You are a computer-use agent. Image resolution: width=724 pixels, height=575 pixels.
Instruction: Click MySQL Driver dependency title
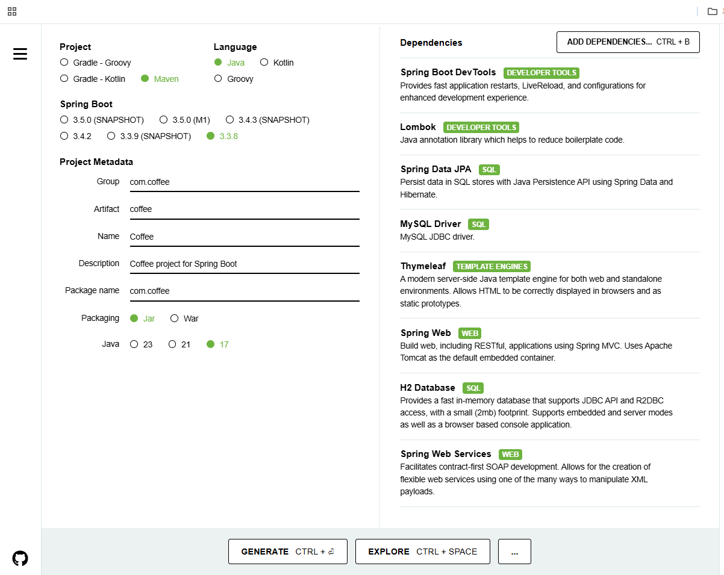(431, 224)
